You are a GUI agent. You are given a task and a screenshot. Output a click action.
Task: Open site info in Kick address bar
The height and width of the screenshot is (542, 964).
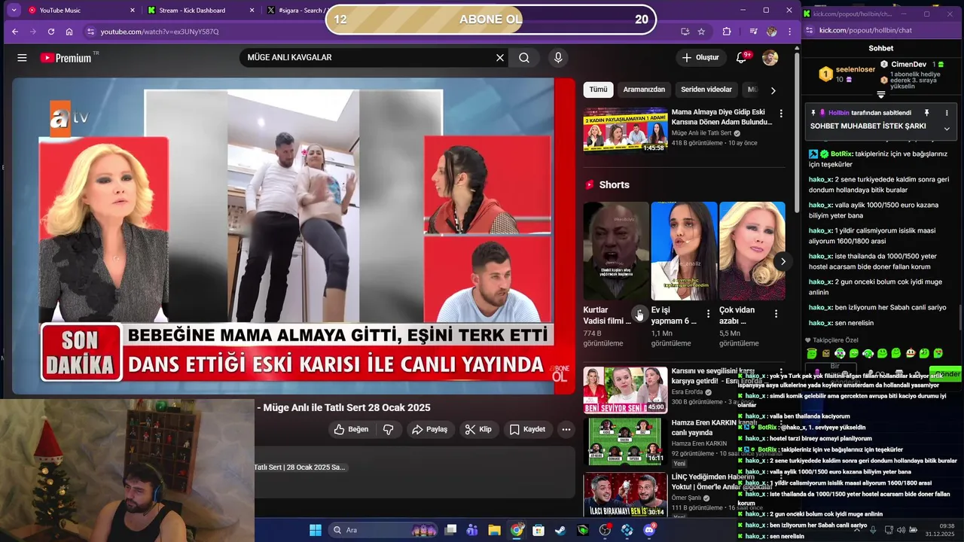coord(810,31)
